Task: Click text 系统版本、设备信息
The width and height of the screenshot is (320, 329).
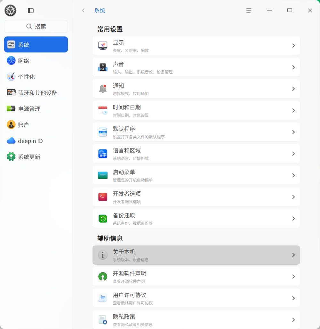Action: [x=131, y=260]
